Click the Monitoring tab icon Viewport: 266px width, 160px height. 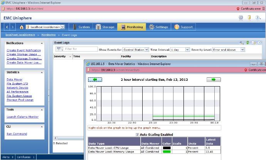point(123,27)
